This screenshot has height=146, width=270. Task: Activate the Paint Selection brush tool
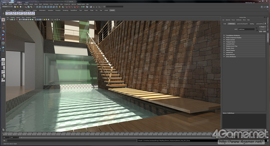coord(3,28)
